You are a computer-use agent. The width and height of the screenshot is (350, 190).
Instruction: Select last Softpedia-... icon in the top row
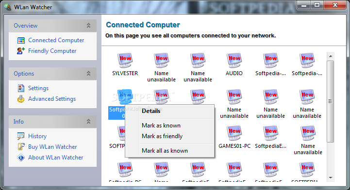click(x=307, y=61)
